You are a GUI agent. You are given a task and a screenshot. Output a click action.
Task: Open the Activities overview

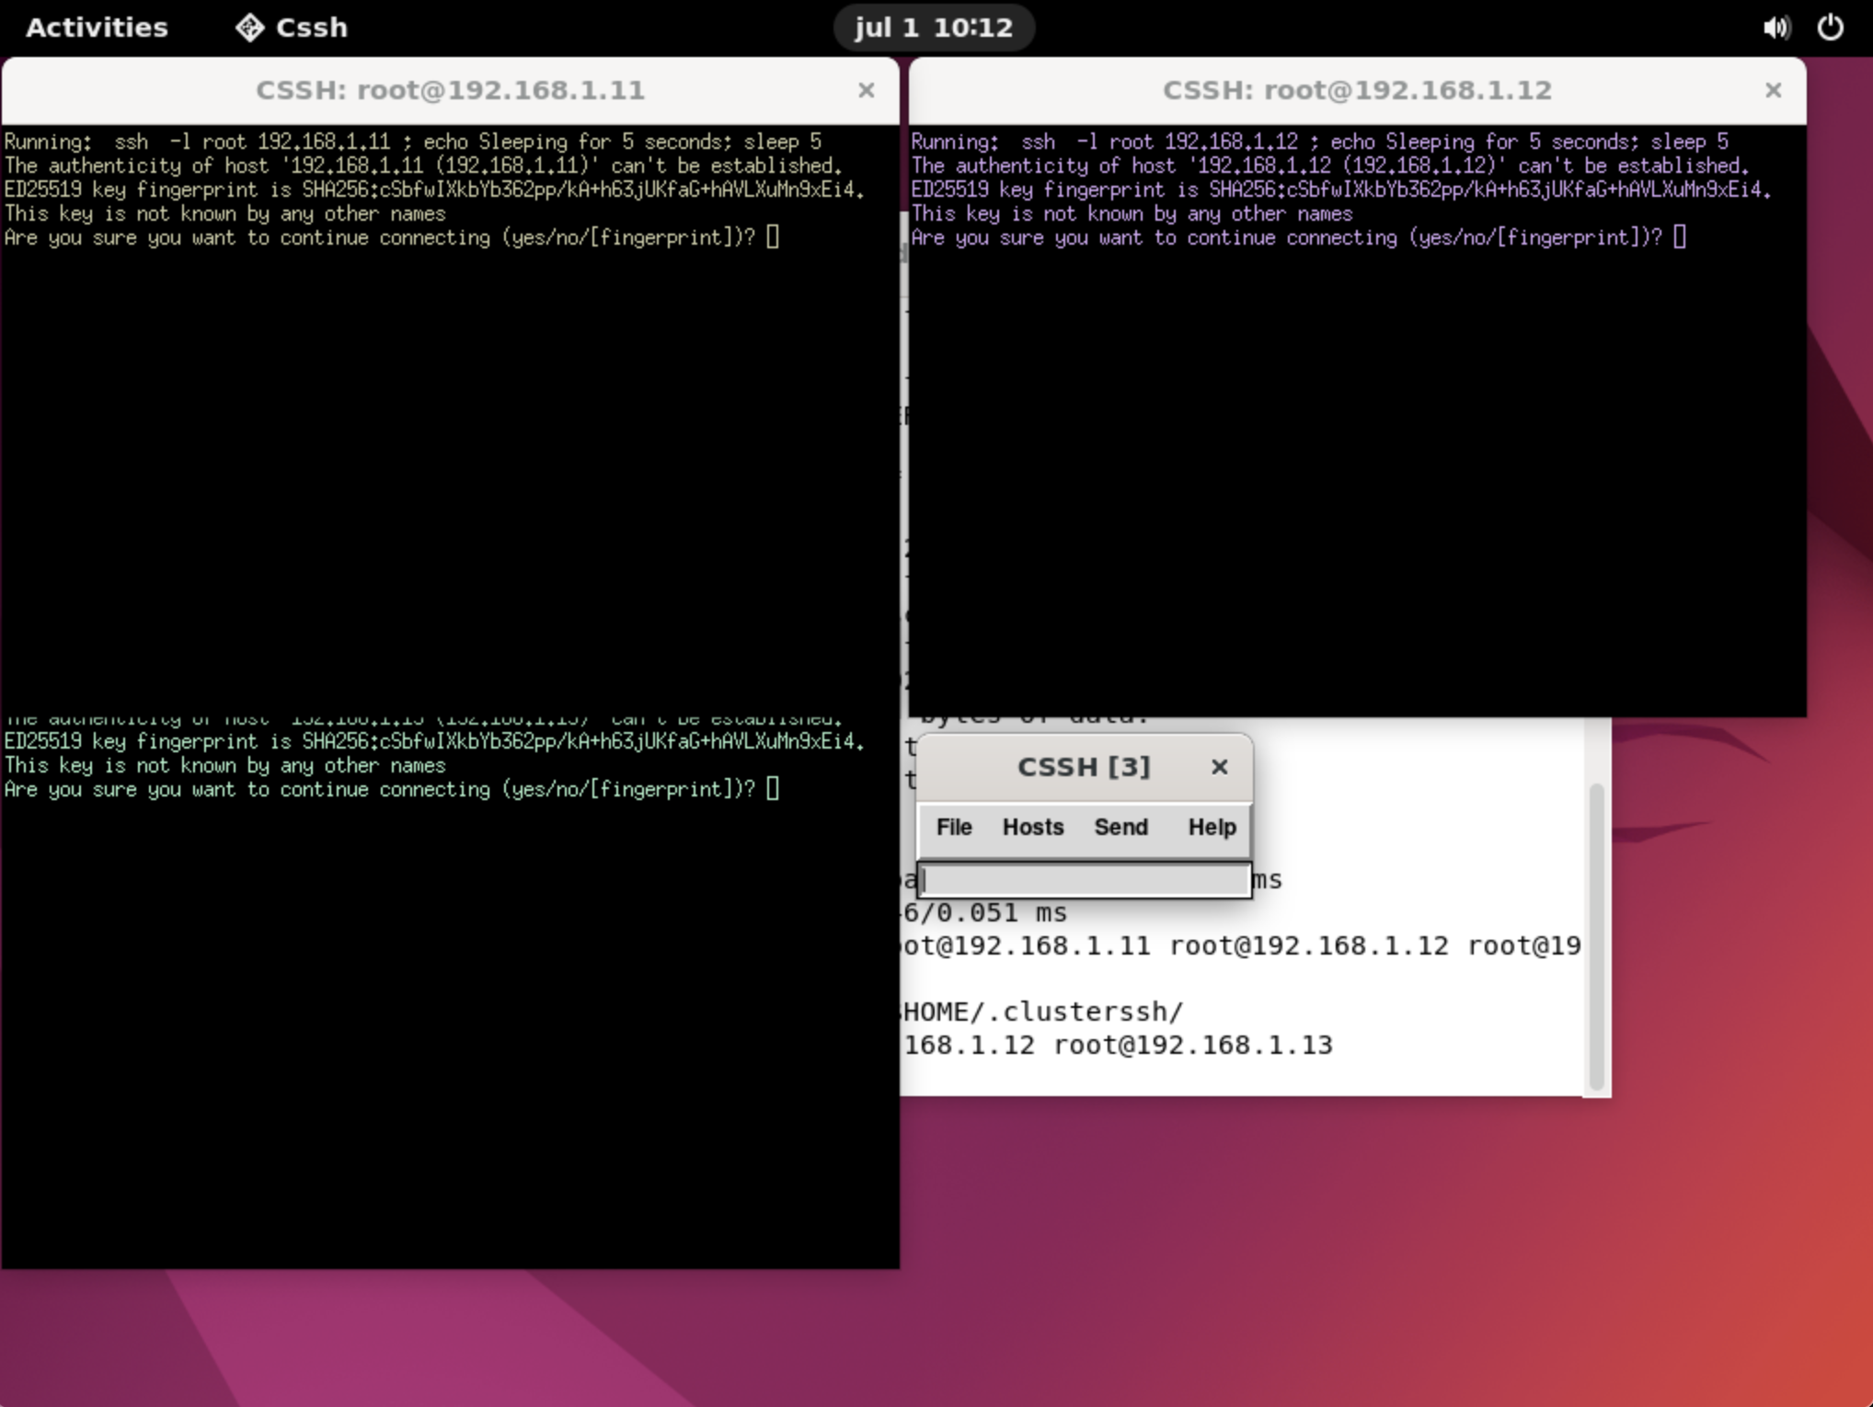point(97,28)
